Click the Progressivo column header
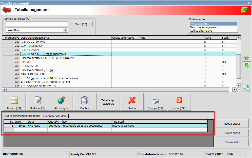Viewport: 252px width, 158px height. pos(11,38)
